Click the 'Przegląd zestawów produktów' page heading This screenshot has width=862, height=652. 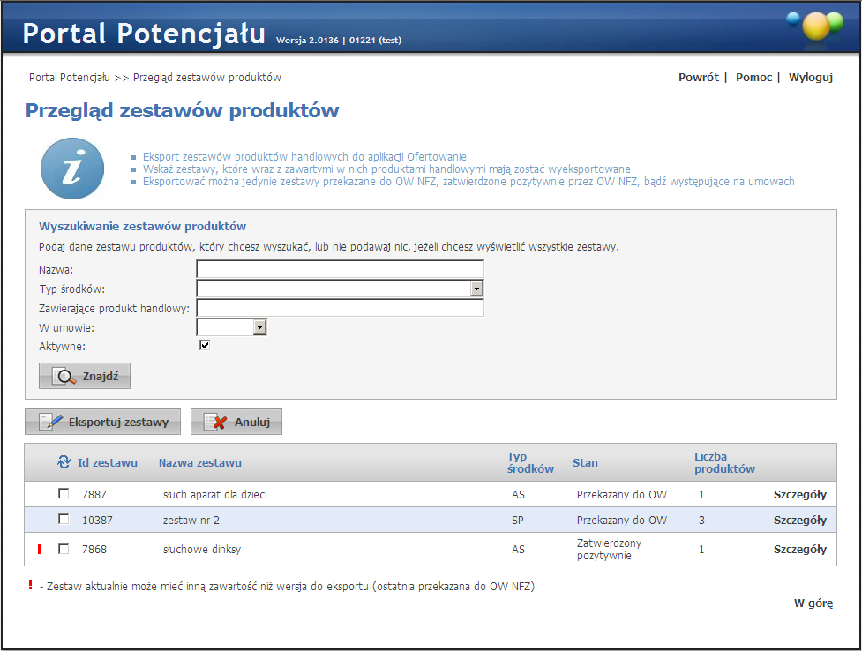182,111
